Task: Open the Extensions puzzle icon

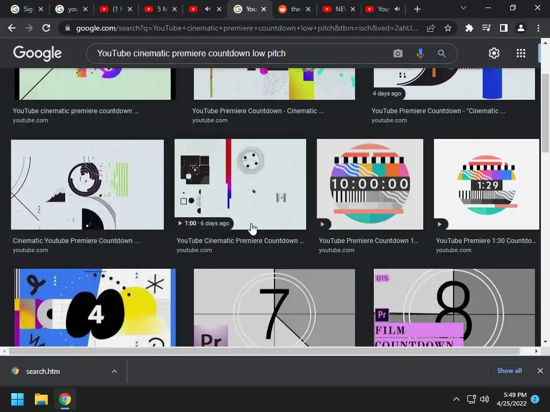Action: point(469,28)
